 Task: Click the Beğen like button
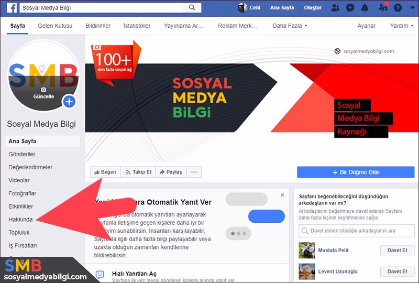(105, 172)
